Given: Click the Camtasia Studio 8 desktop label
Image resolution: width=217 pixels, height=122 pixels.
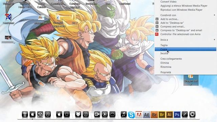Looking at the screenshot, I should (75, 5).
